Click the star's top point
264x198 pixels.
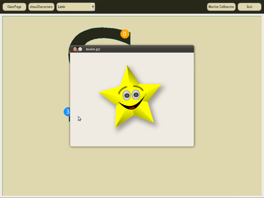pos(127,69)
